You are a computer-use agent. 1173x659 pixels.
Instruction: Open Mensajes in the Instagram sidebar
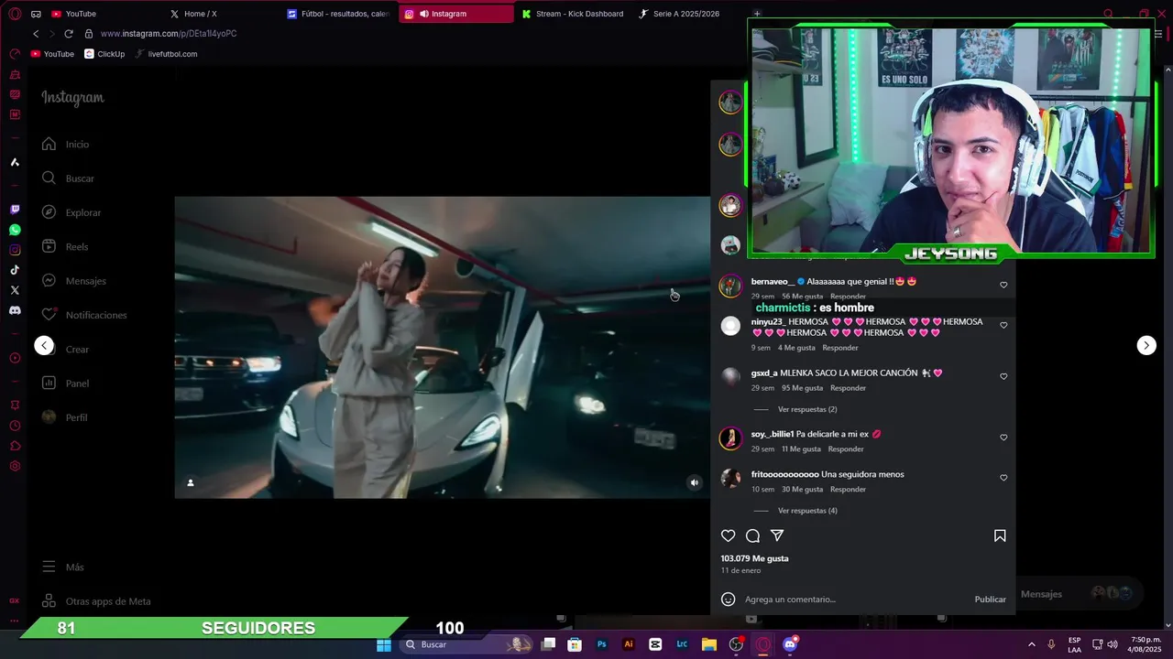(x=73, y=281)
